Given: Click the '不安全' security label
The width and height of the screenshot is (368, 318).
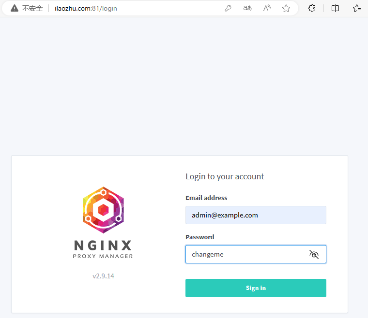Looking at the screenshot, I should (32, 8).
